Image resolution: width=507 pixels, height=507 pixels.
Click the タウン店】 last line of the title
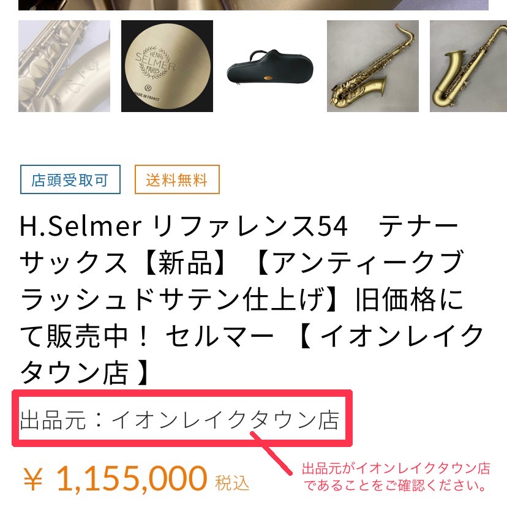[85, 372]
